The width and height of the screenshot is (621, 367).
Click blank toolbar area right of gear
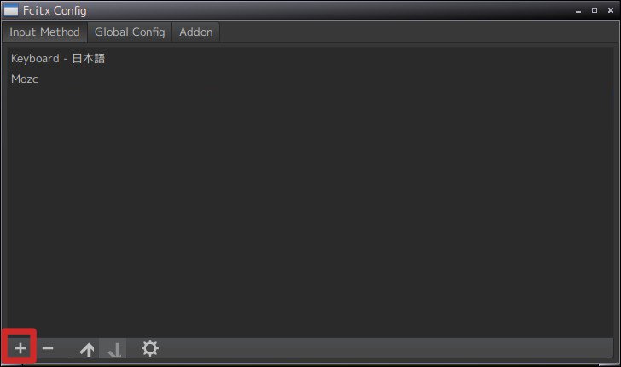tap(388, 348)
